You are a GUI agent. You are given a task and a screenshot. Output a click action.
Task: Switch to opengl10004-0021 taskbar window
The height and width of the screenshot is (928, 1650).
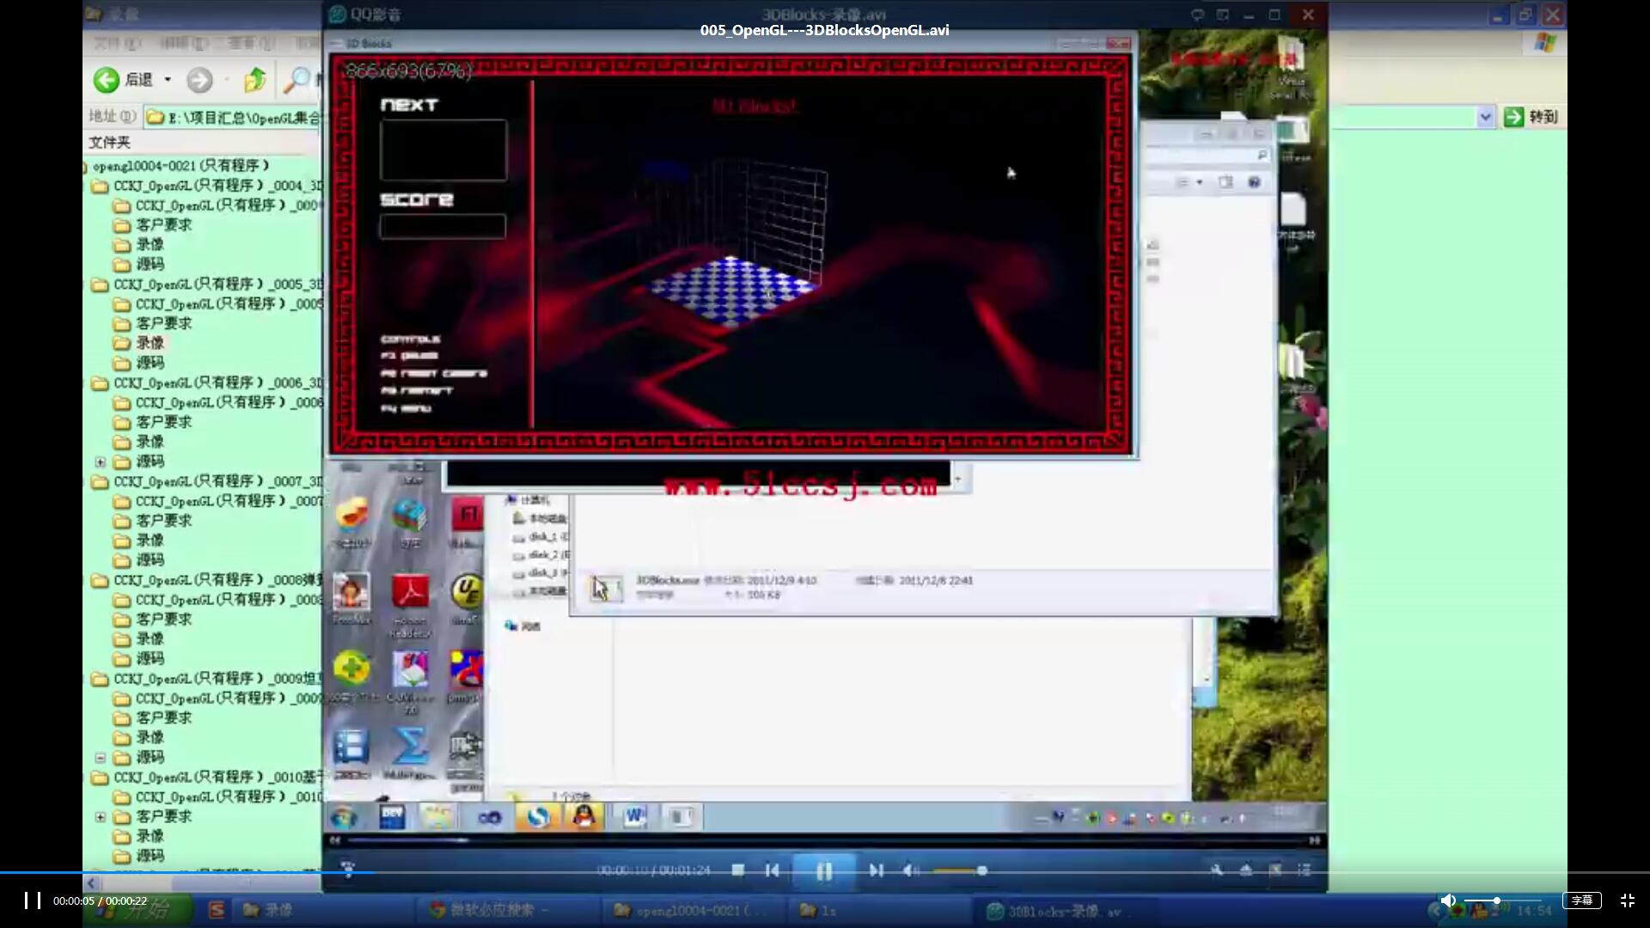click(692, 910)
